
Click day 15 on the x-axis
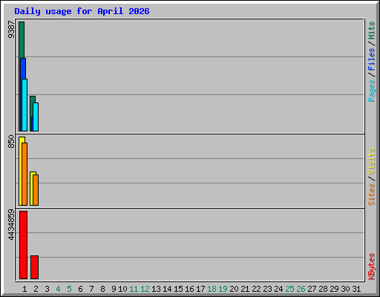click(178, 289)
